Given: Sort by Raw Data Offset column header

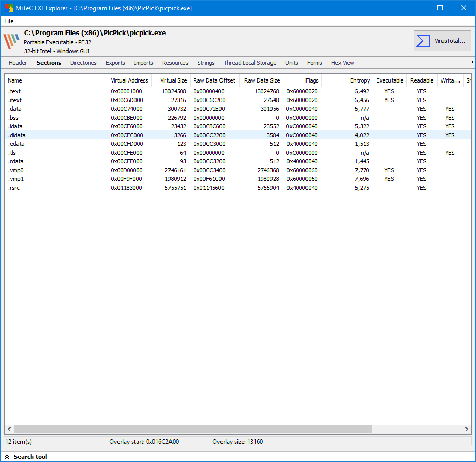Looking at the screenshot, I should (x=215, y=80).
